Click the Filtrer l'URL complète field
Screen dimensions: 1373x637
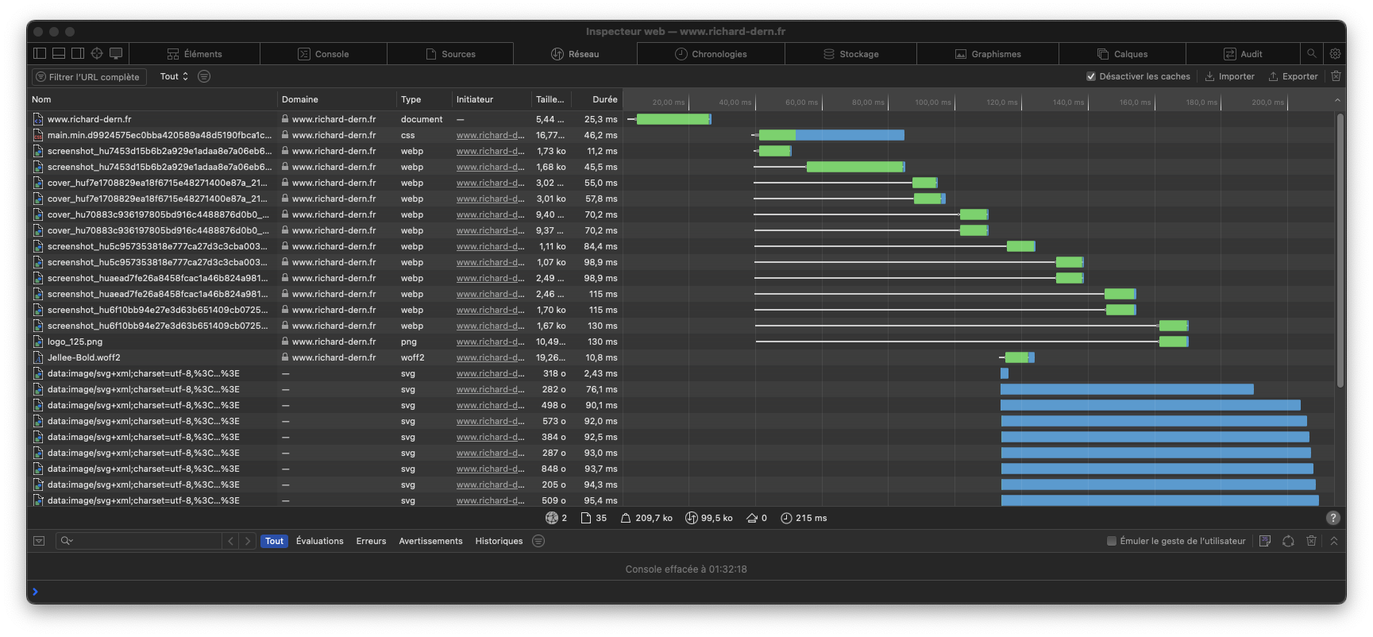click(x=89, y=77)
